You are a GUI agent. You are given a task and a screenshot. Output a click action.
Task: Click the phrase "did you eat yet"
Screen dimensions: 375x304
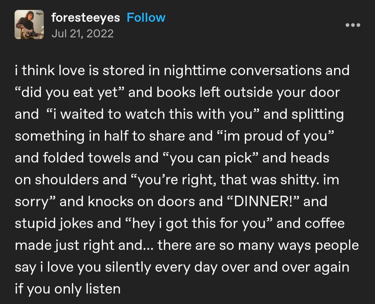70,93
